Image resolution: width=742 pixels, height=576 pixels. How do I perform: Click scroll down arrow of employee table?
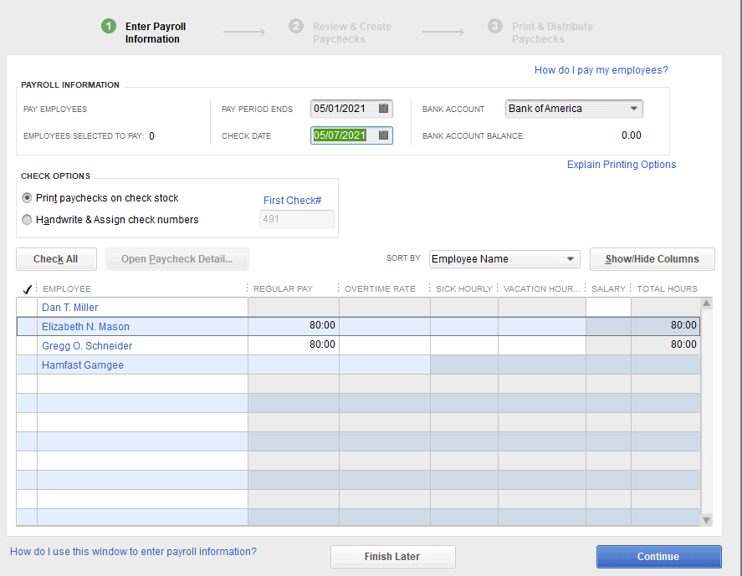click(x=706, y=520)
